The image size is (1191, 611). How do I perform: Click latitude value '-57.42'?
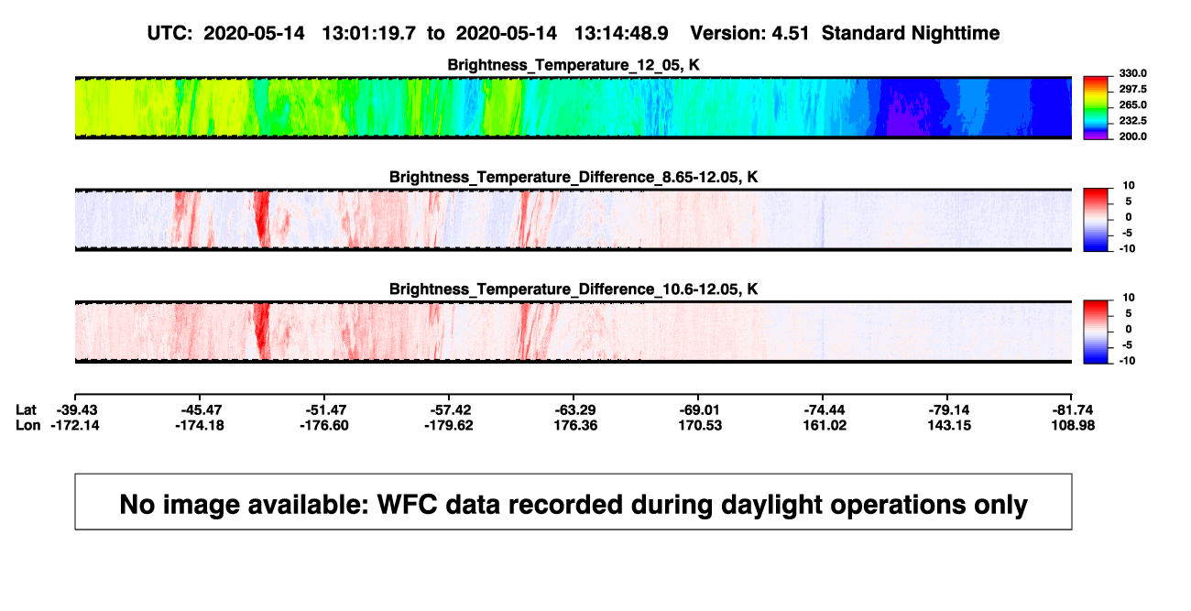449,409
